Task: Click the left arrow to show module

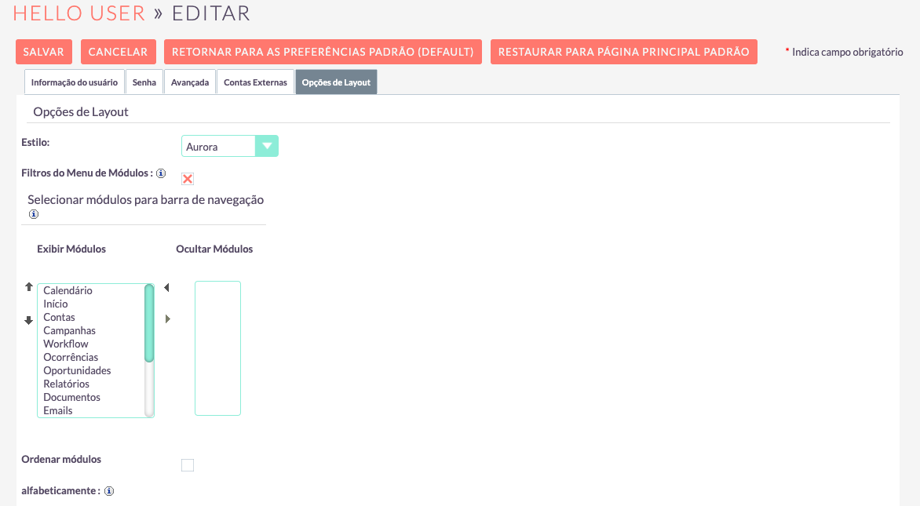Action: pyautogui.click(x=166, y=287)
